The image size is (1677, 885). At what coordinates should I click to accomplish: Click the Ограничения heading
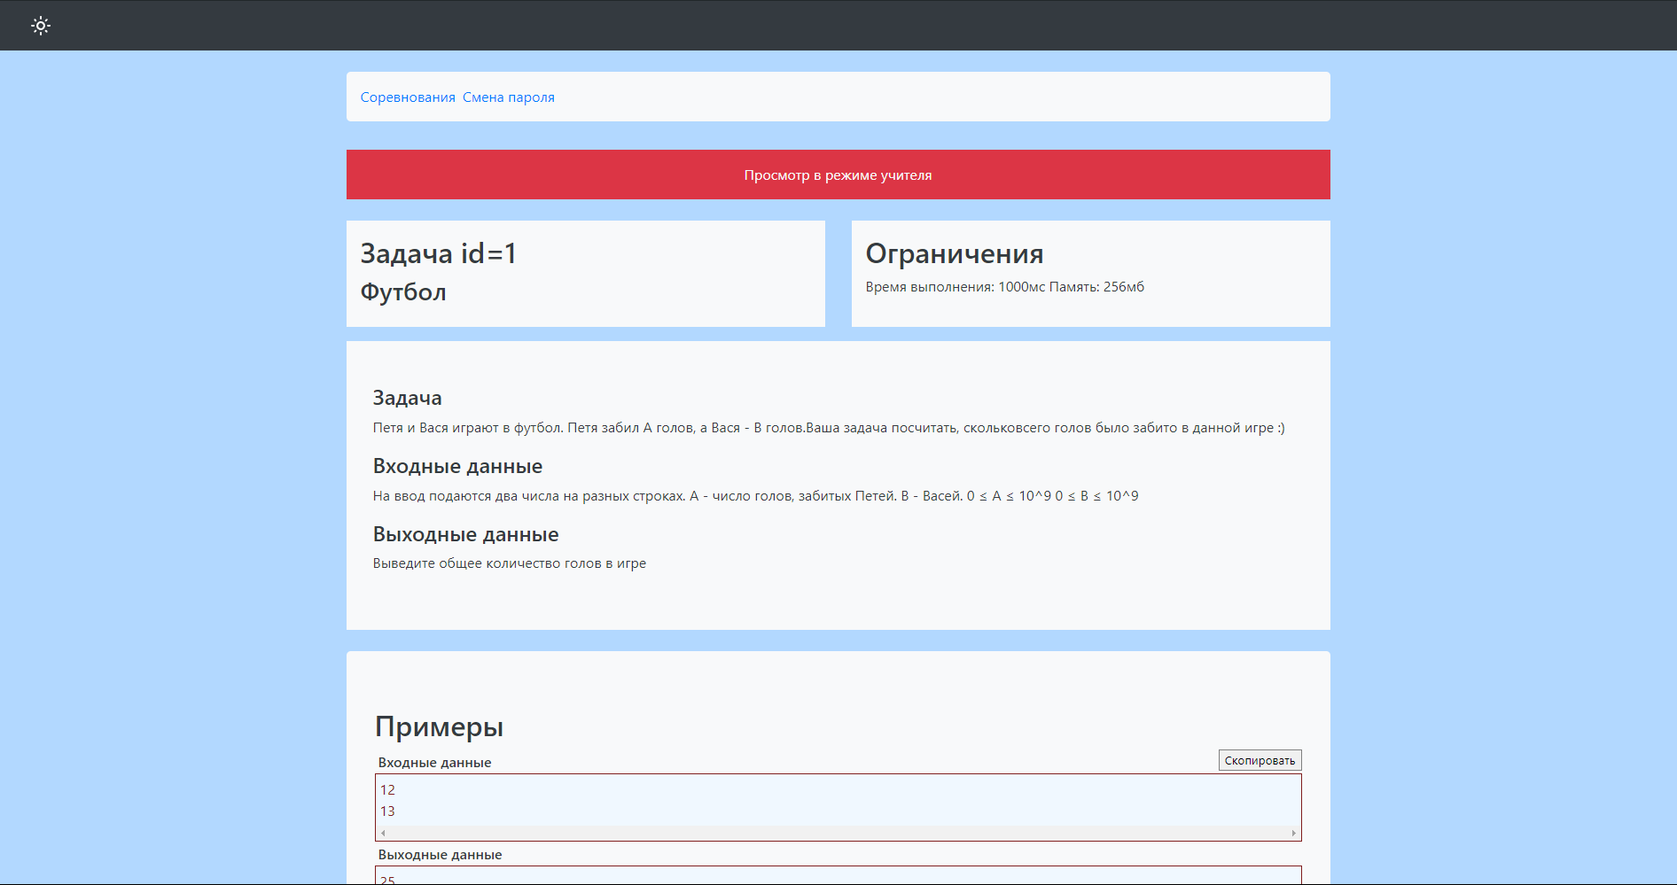click(954, 253)
